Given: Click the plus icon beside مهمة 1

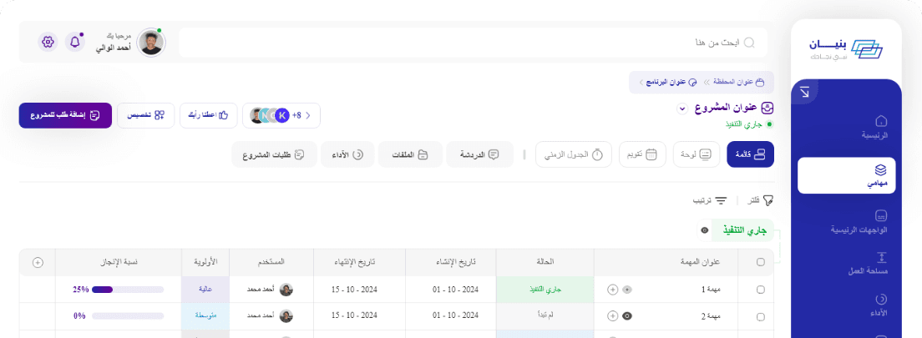Looking at the screenshot, I should coord(612,290).
